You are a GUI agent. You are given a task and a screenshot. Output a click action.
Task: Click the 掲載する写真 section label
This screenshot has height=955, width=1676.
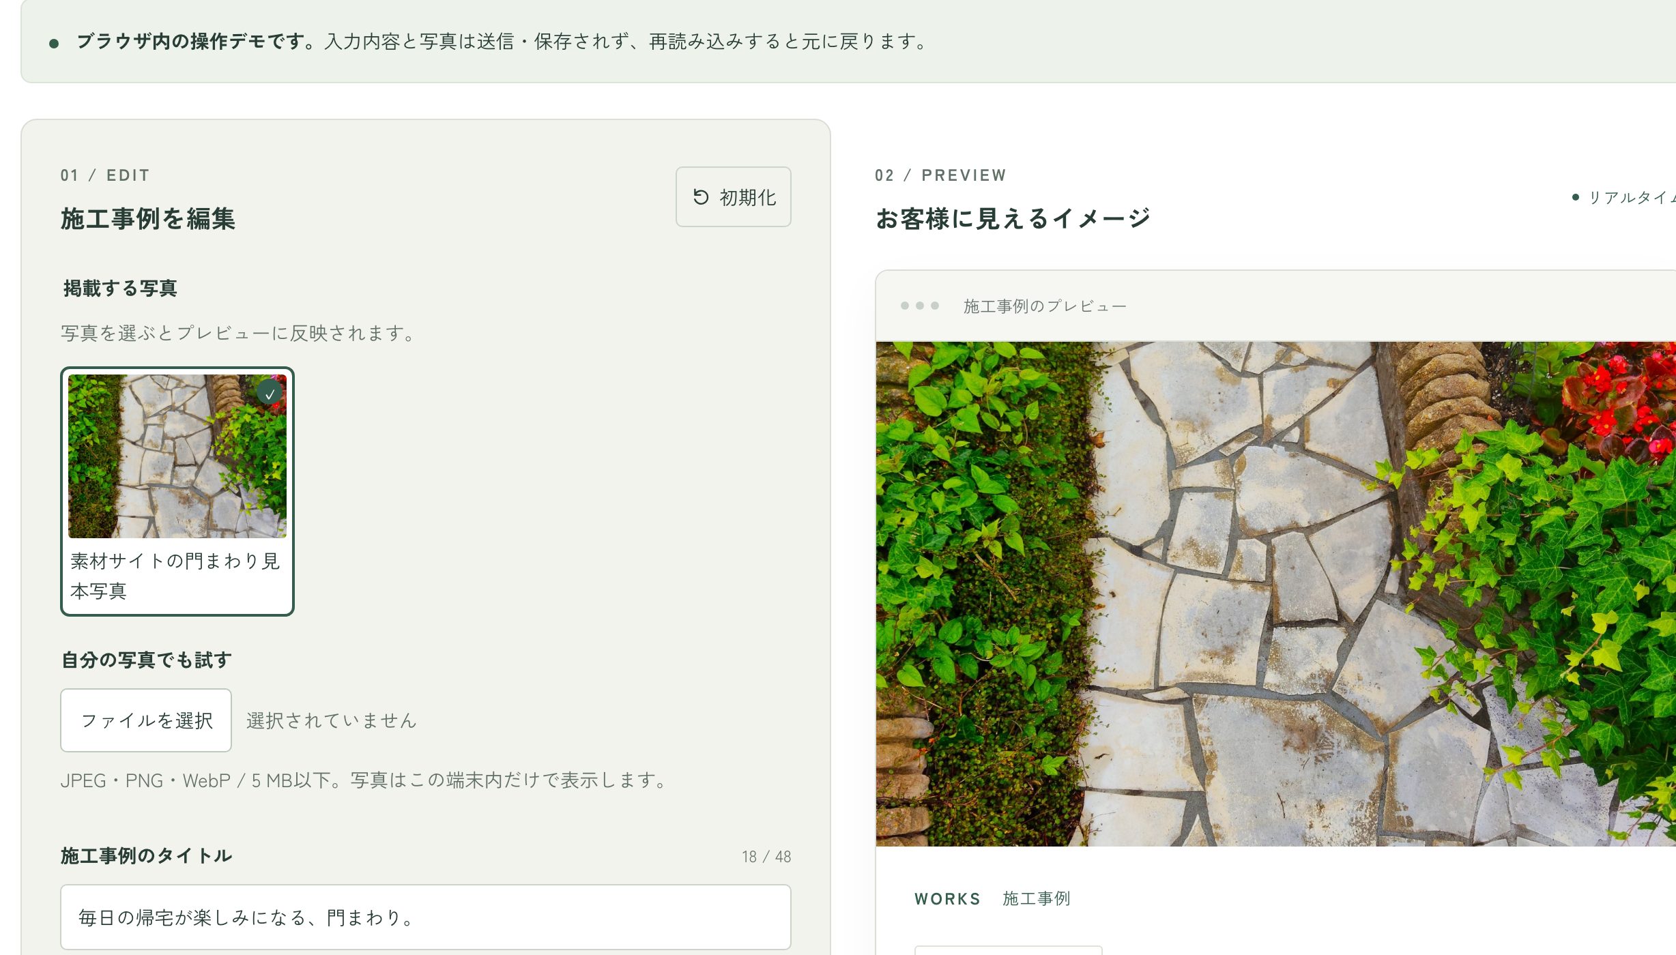[x=120, y=289]
